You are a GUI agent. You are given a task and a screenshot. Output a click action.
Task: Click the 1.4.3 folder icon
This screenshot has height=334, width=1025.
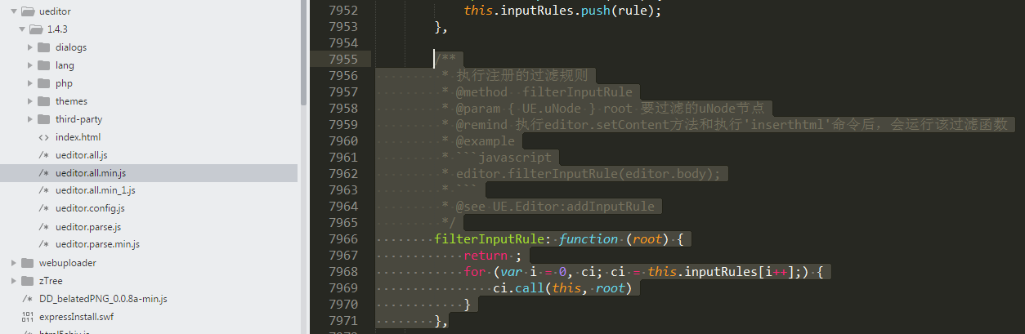tap(36, 29)
